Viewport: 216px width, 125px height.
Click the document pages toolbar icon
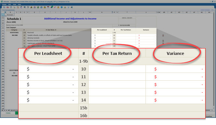point(14,7)
